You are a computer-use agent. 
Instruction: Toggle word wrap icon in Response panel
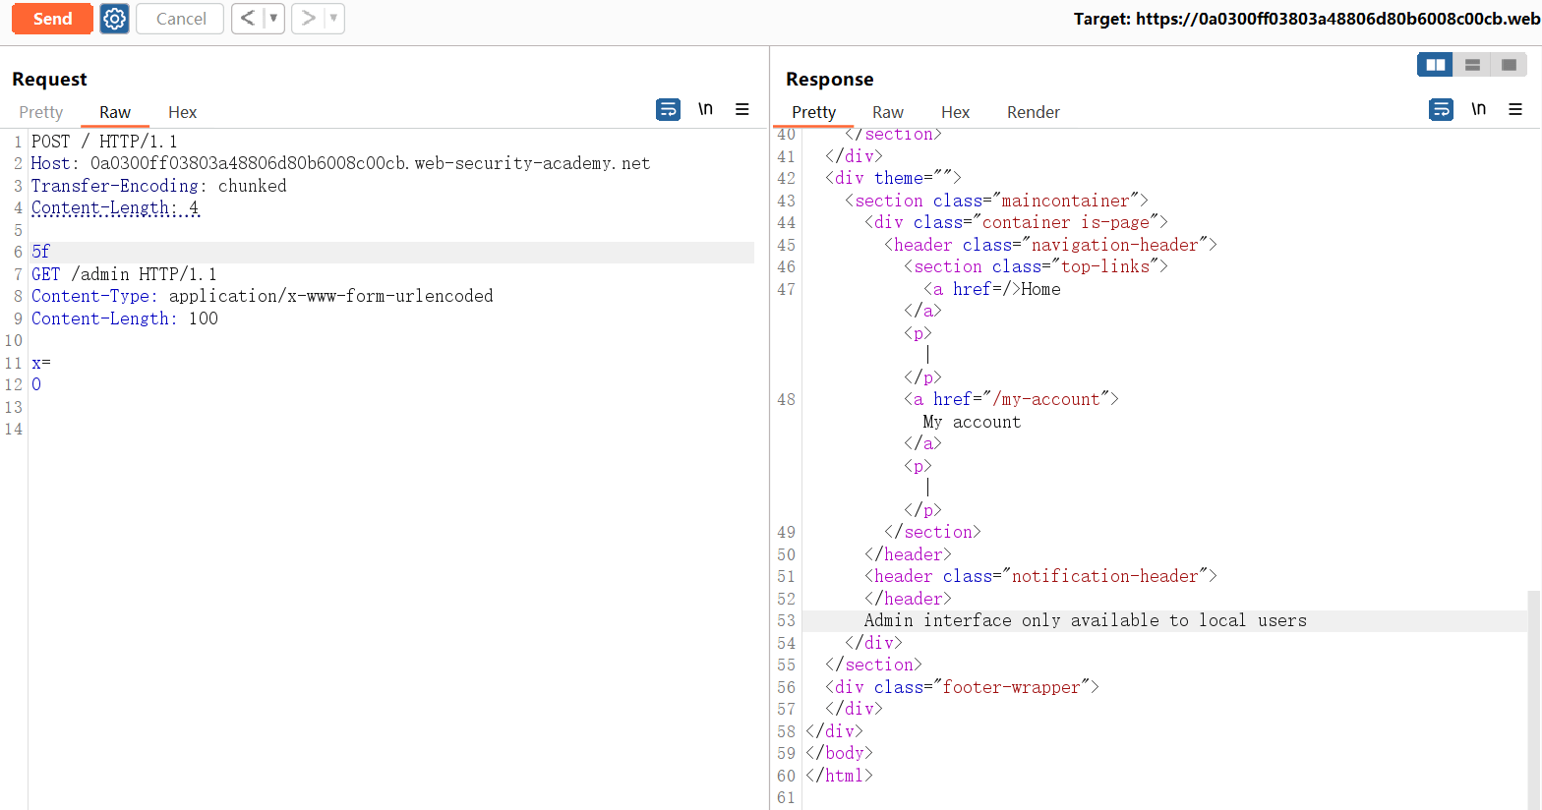pos(1441,109)
